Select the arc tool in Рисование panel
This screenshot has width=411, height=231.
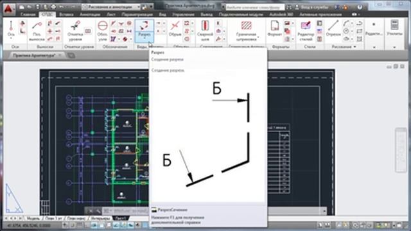346,23
